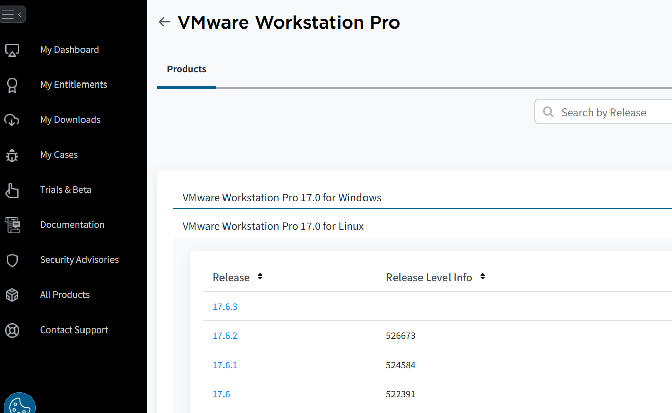Open the My Dashboard sidebar icon

pyautogui.click(x=12, y=49)
